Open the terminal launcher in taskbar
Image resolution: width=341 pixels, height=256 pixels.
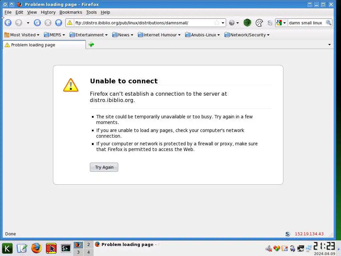point(66,248)
